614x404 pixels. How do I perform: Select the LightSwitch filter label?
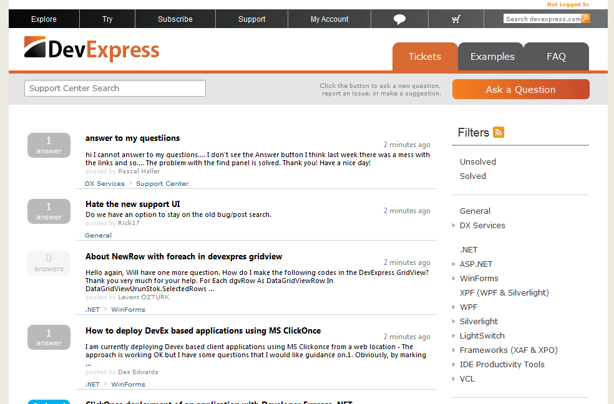[x=482, y=336]
